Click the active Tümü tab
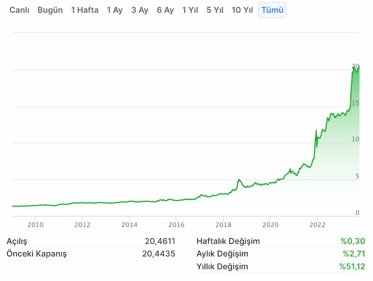This screenshot has width=373, height=281. (x=272, y=10)
